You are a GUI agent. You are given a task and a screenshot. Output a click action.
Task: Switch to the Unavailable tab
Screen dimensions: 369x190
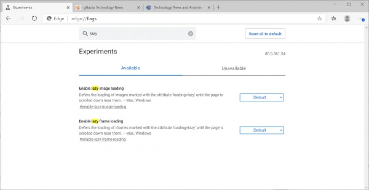coord(234,68)
